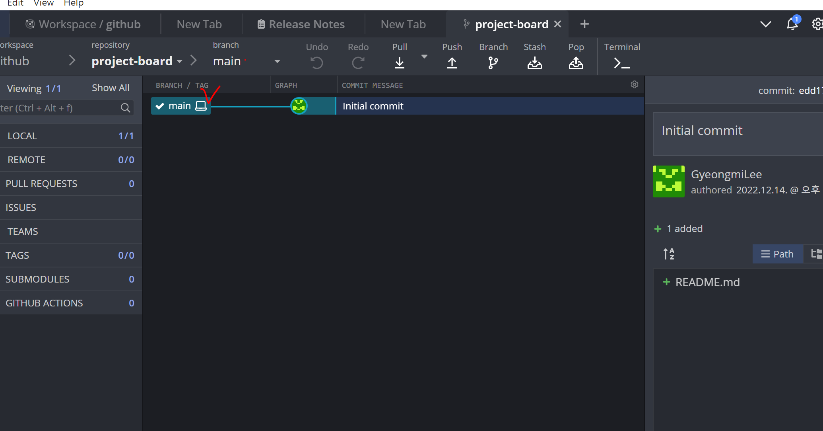Image resolution: width=823 pixels, height=431 pixels.
Task: Click the commit avatar node in graph
Action: [x=299, y=106]
